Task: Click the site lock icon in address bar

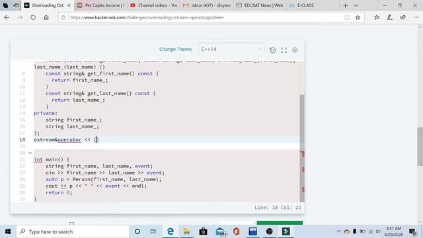Action: [63, 18]
